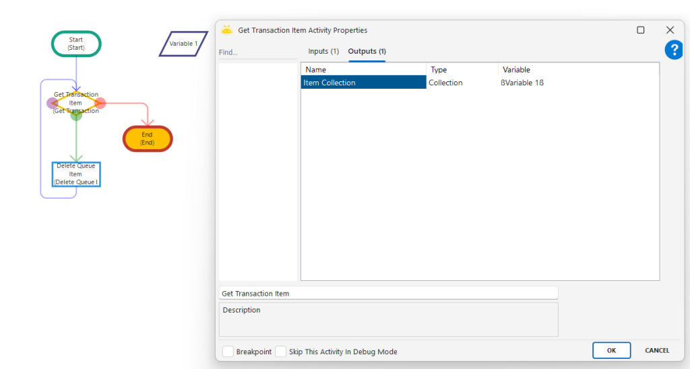The width and height of the screenshot is (690, 369).
Task: Enable the Breakpoint checkbox
Action: pos(228,352)
